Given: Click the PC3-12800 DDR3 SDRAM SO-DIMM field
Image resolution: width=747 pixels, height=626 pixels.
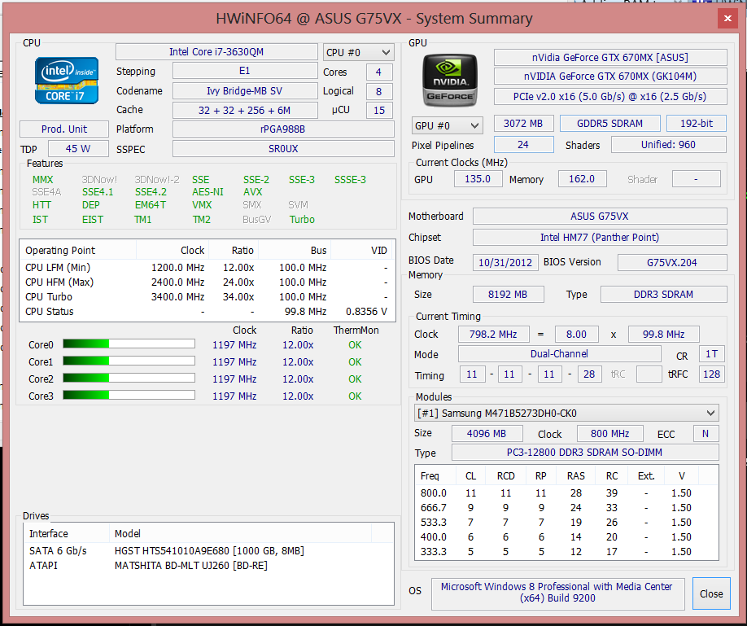Looking at the screenshot, I should click(x=585, y=453).
